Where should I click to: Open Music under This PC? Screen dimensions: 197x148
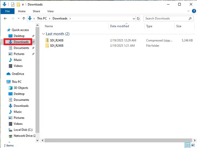coord(18,112)
